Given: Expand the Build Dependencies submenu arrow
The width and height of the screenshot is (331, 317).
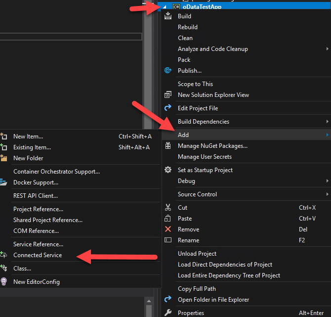Looking at the screenshot, I should (327, 122).
